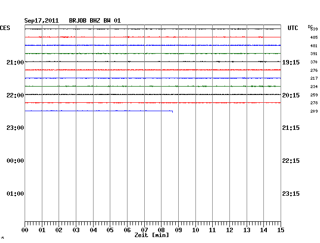Click minute tick label 01

42,230
